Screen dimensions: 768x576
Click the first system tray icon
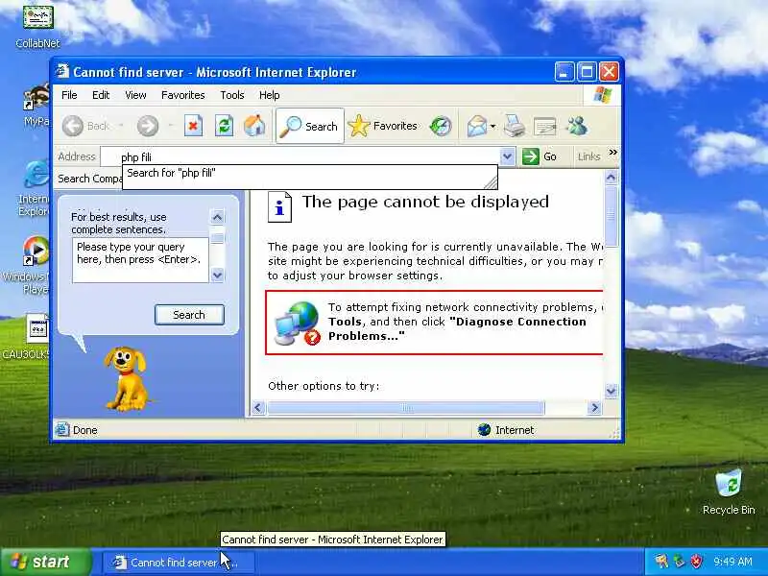tap(661, 562)
